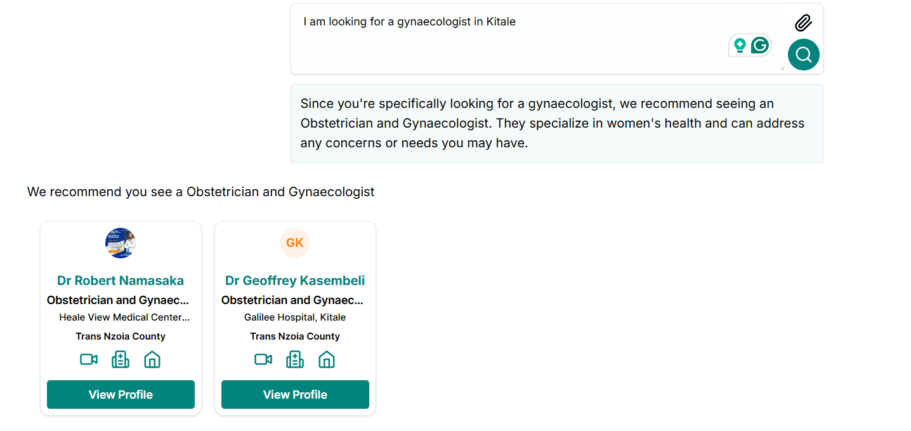The image size is (911, 431).
Task: Select home visit icon for Dr Robert Namasaka
Action: click(x=152, y=359)
